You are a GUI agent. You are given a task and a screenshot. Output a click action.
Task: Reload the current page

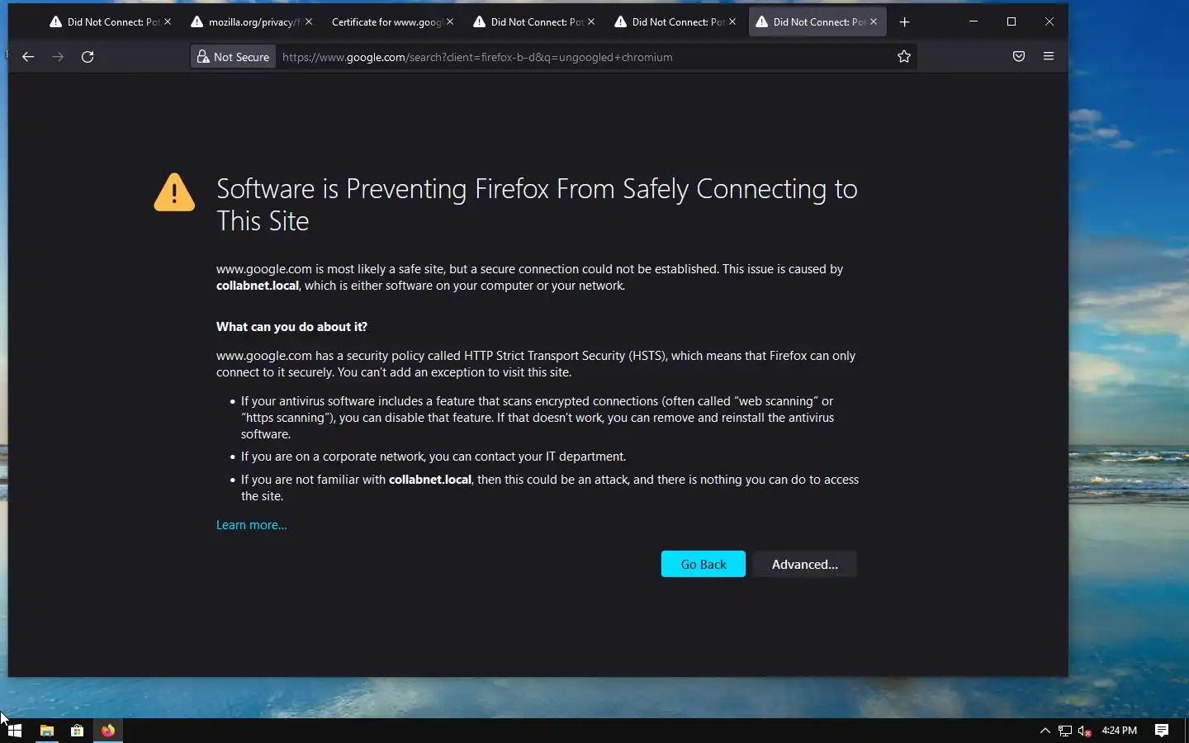click(x=88, y=57)
